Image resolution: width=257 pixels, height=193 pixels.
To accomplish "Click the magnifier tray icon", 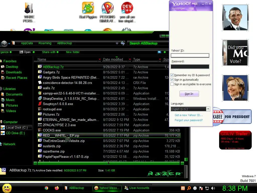I will pyautogui.click(x=189, y=188).
